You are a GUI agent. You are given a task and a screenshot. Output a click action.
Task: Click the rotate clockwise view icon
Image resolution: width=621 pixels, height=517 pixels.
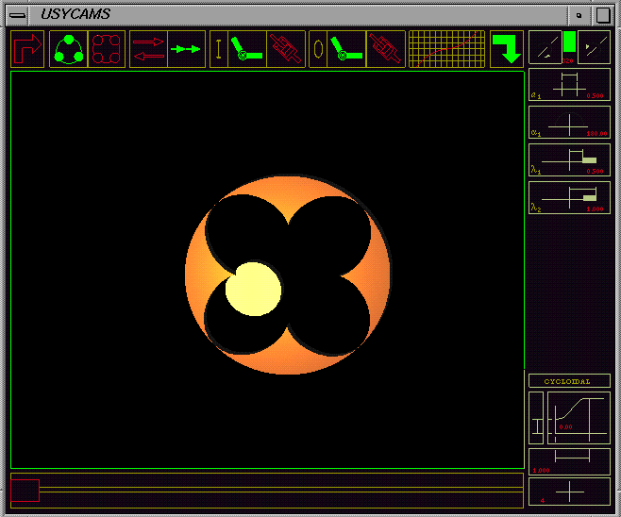[x=594, y=47]
